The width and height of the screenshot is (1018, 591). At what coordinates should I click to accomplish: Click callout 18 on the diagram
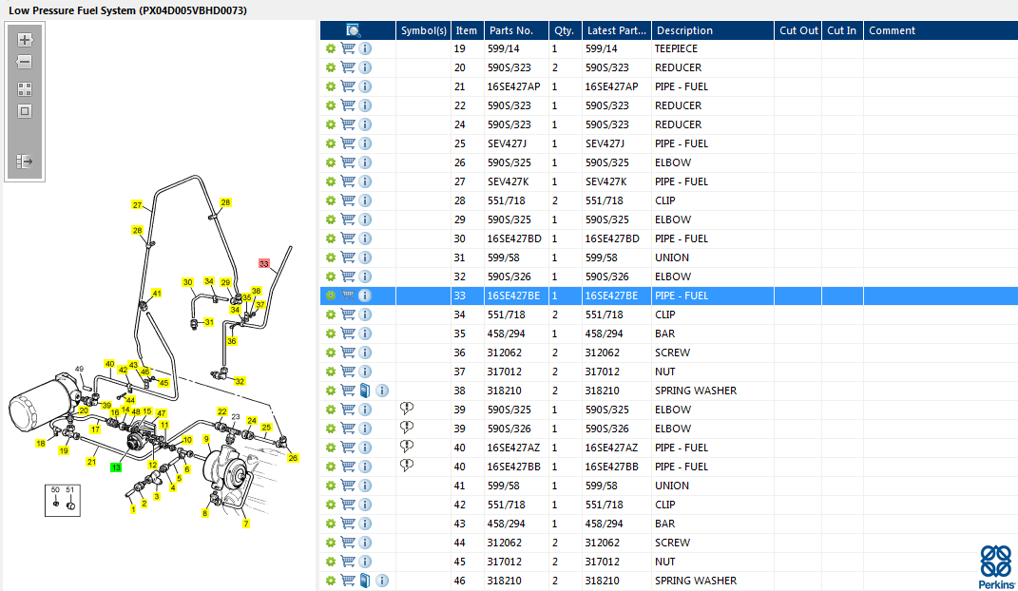(41, 443)
